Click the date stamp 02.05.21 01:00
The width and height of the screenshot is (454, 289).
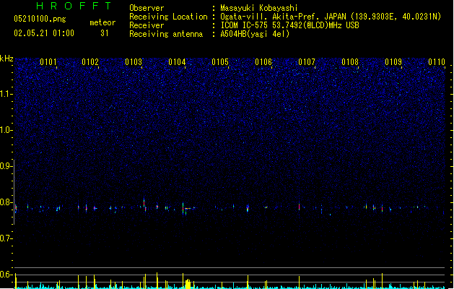tap(44, 33)
